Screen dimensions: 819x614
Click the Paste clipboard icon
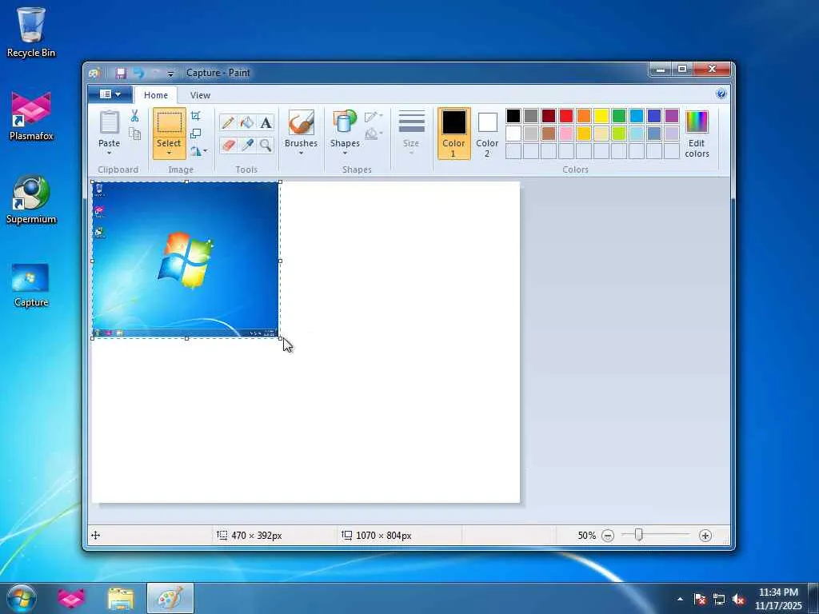[x=109, y=122]
